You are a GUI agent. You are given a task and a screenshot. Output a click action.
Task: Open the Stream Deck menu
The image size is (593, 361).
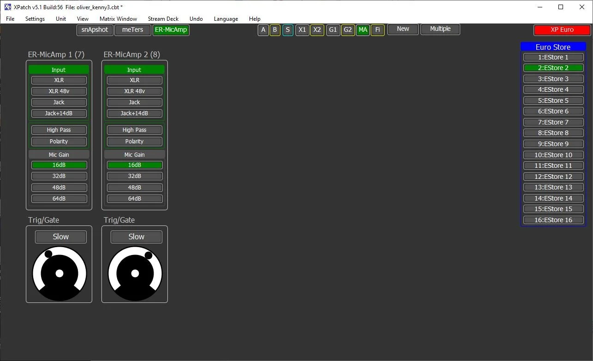163,19
